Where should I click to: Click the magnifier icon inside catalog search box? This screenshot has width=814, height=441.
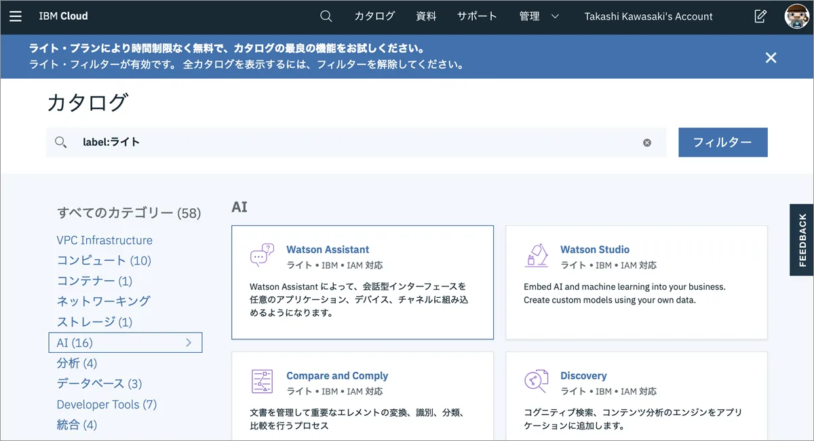coord(60,142)
